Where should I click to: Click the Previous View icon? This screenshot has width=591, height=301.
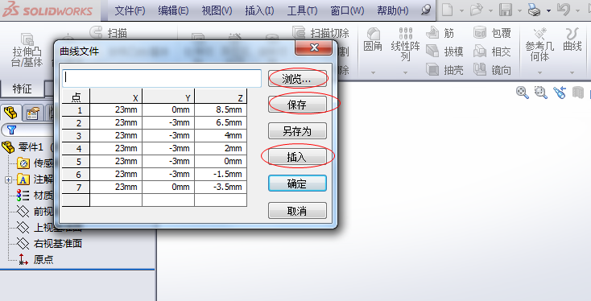coord(560,93)
